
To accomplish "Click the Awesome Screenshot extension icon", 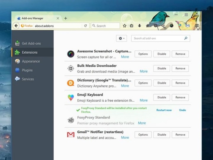I will point(71,54).
